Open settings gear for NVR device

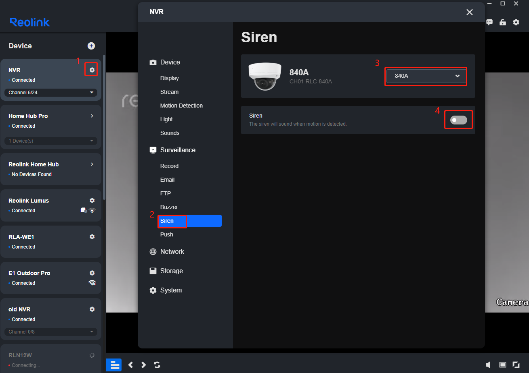pyautogui.click(x=92, y=70)
